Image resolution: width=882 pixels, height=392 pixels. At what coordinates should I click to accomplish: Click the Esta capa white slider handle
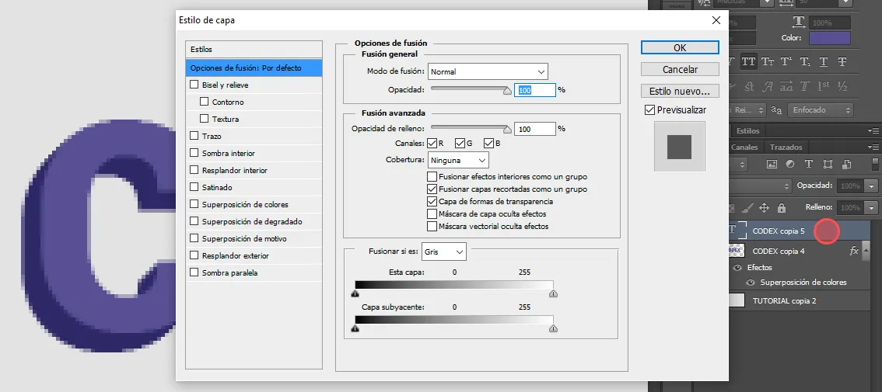click(554, 293)
